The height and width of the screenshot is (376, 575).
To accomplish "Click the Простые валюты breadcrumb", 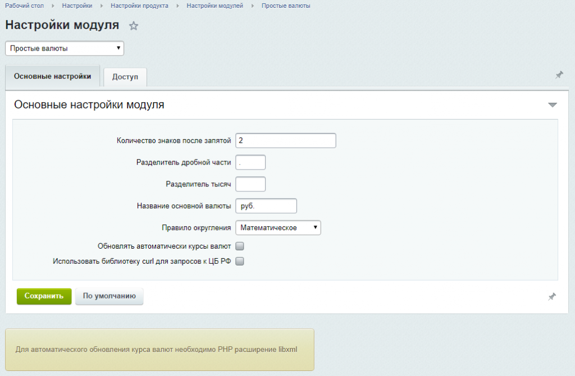I will tap(286, 6).
